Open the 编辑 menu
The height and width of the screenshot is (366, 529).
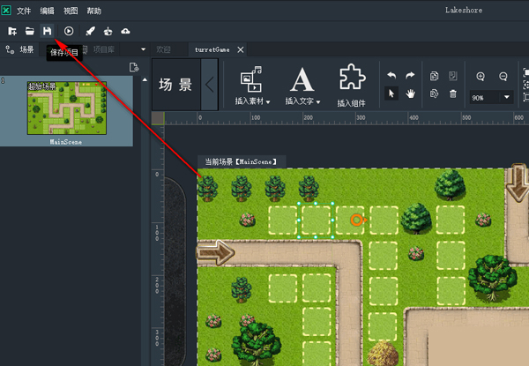pos(47,11)
